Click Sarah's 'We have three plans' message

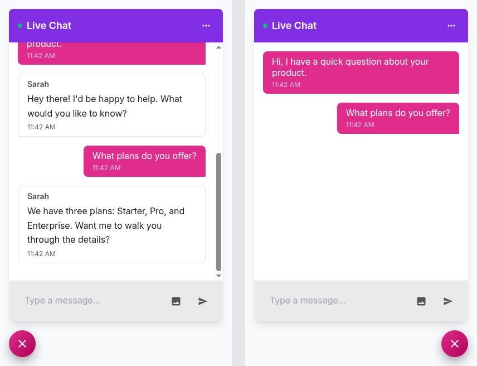point(111,224)
